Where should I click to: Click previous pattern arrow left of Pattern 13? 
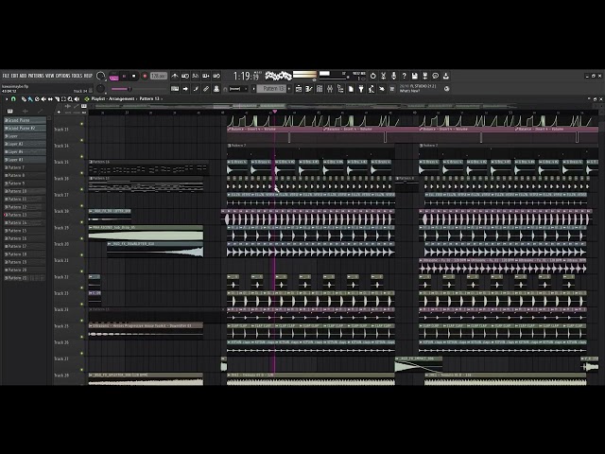[254, 89]
